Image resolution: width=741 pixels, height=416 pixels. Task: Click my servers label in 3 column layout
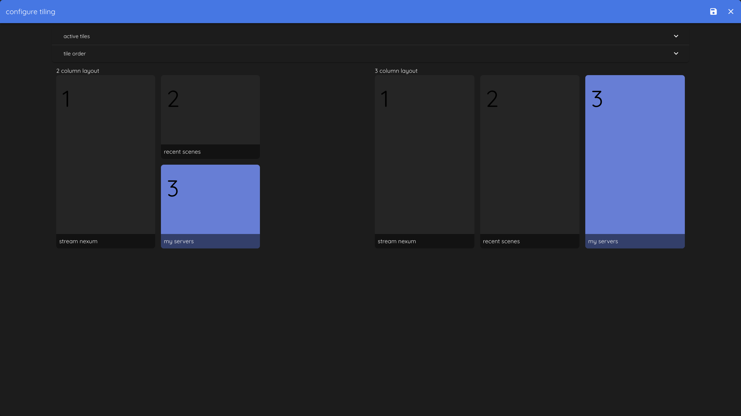(x=603, y=241)
